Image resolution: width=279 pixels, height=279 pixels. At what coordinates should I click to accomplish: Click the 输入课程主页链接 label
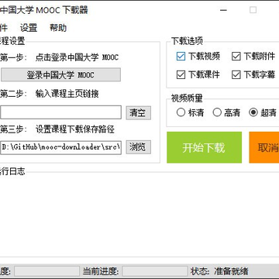[x=67, y=94]
